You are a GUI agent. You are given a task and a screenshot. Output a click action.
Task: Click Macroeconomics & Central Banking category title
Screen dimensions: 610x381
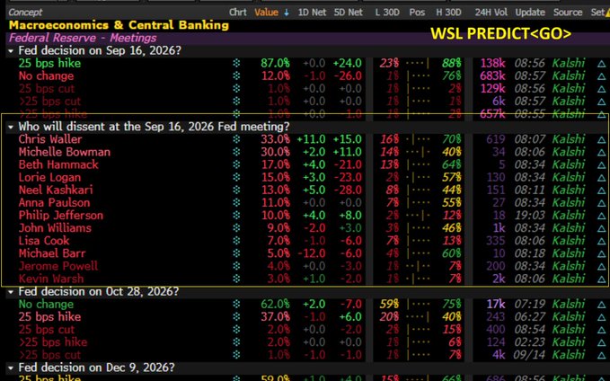[x=119, y=25]
